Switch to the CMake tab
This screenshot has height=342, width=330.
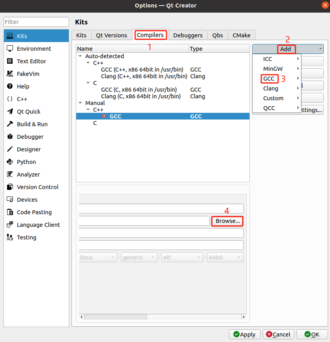pos(242,35)
